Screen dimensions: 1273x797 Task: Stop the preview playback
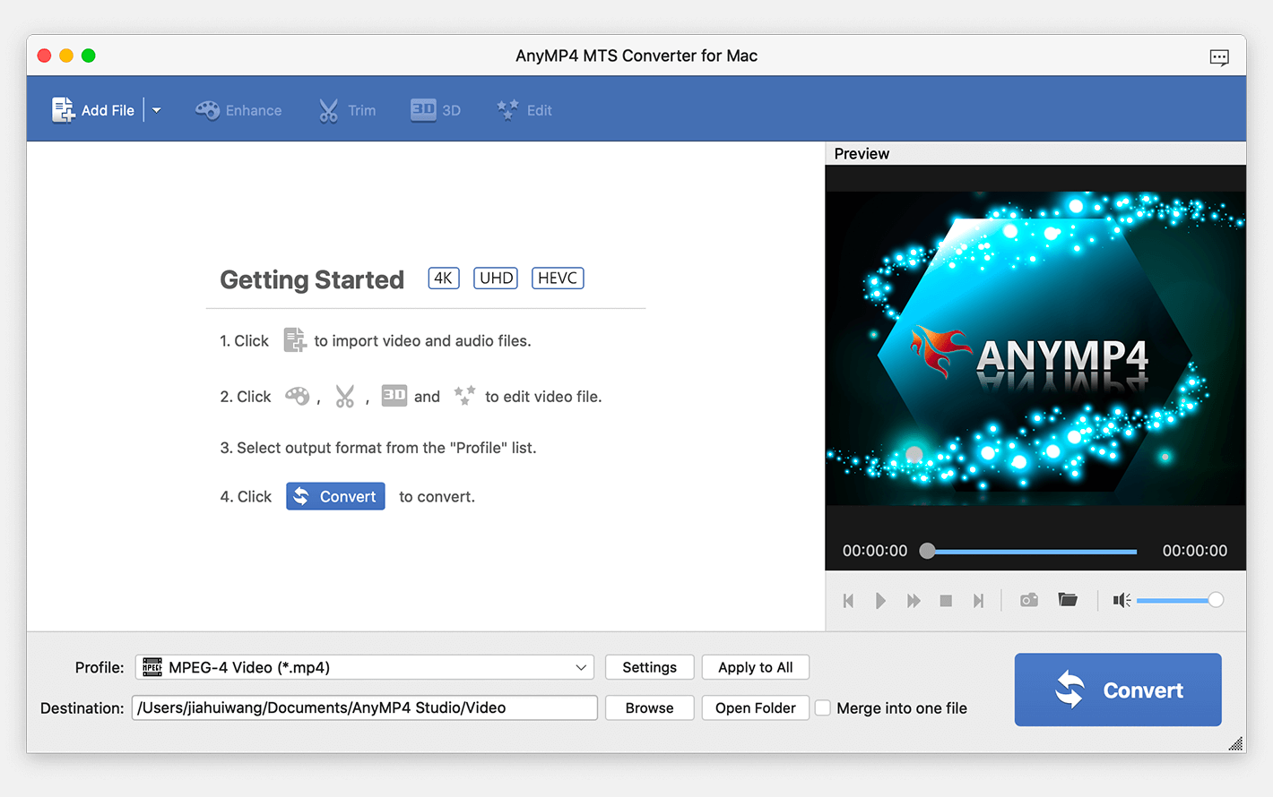point(946,601)
